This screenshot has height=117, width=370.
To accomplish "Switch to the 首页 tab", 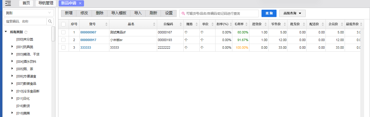I will tap(26, 3).
